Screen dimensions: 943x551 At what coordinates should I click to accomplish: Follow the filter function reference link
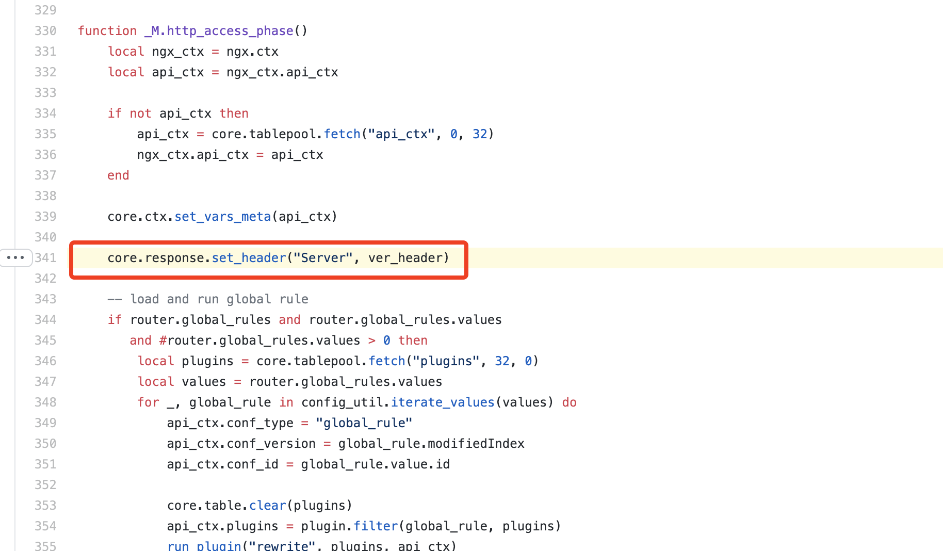[376, 526]
